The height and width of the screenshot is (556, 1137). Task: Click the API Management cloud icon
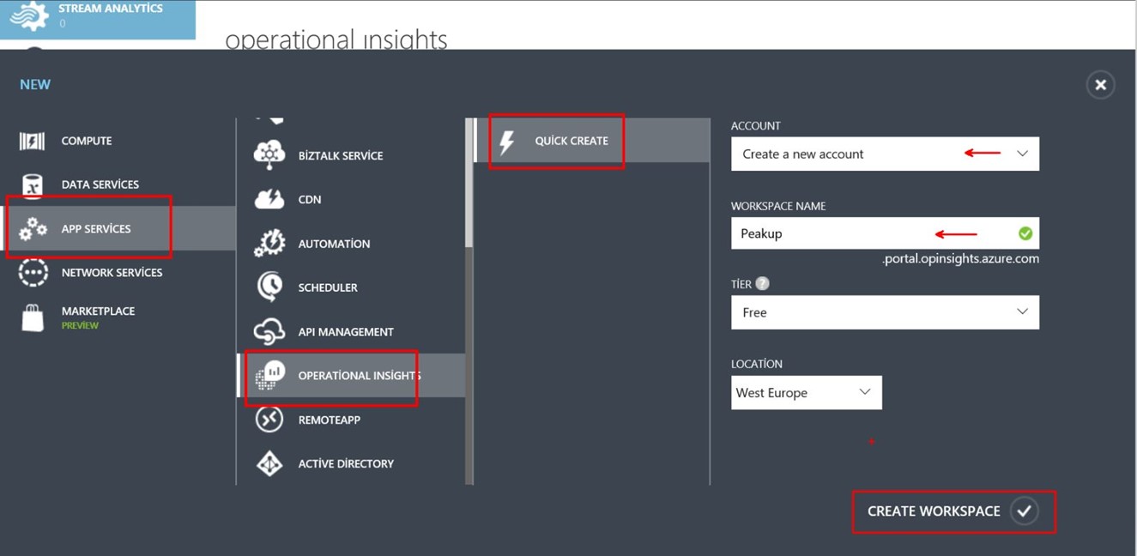tap(269, 331)
